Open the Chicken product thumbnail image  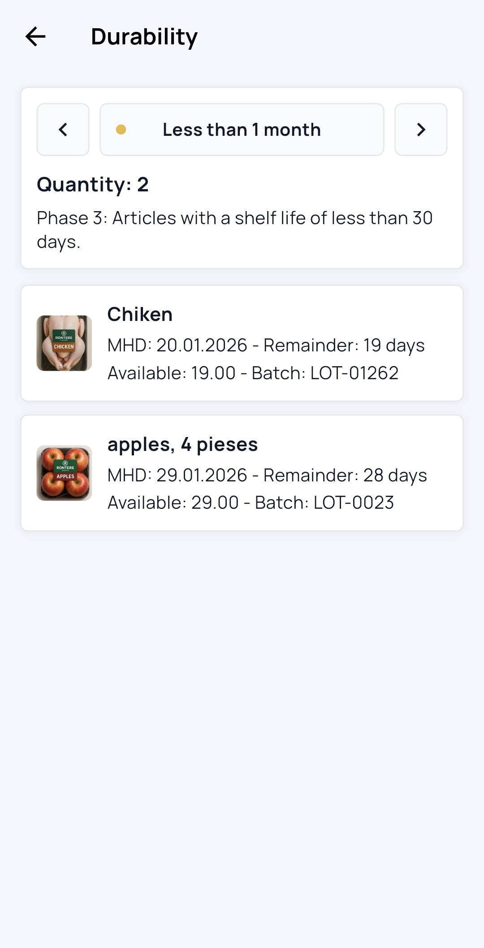click(64, 343)
